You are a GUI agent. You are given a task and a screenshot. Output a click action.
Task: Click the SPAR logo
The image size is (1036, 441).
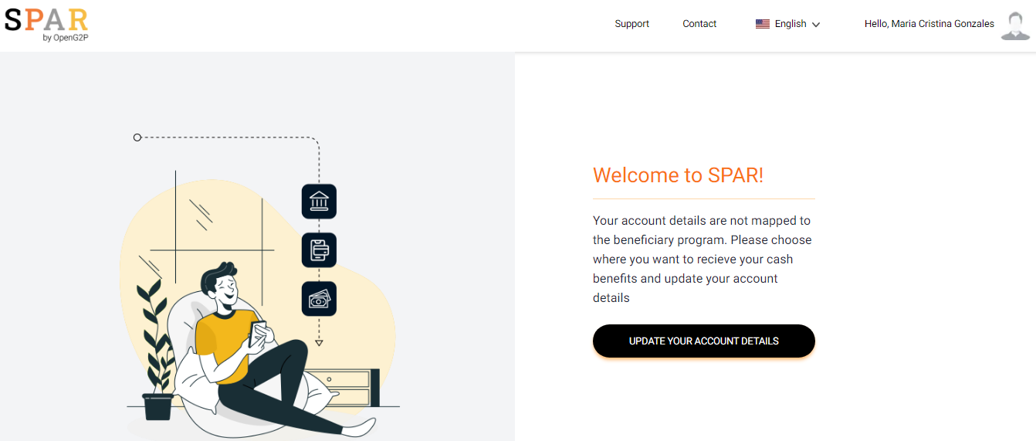pyautogui.click(x=46, y=19)
